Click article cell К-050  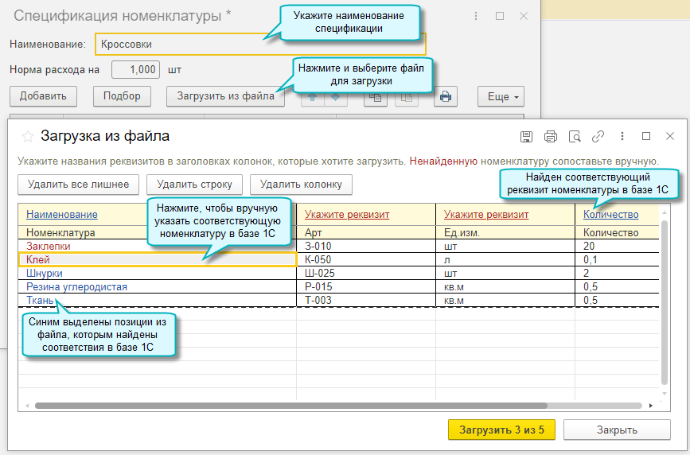click(x=366, y=259)
